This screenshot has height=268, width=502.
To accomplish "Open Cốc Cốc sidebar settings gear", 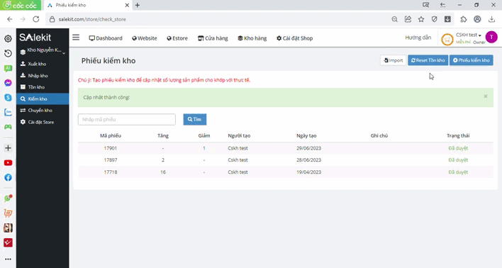I will pyautogui.click(x=8, y=39).
